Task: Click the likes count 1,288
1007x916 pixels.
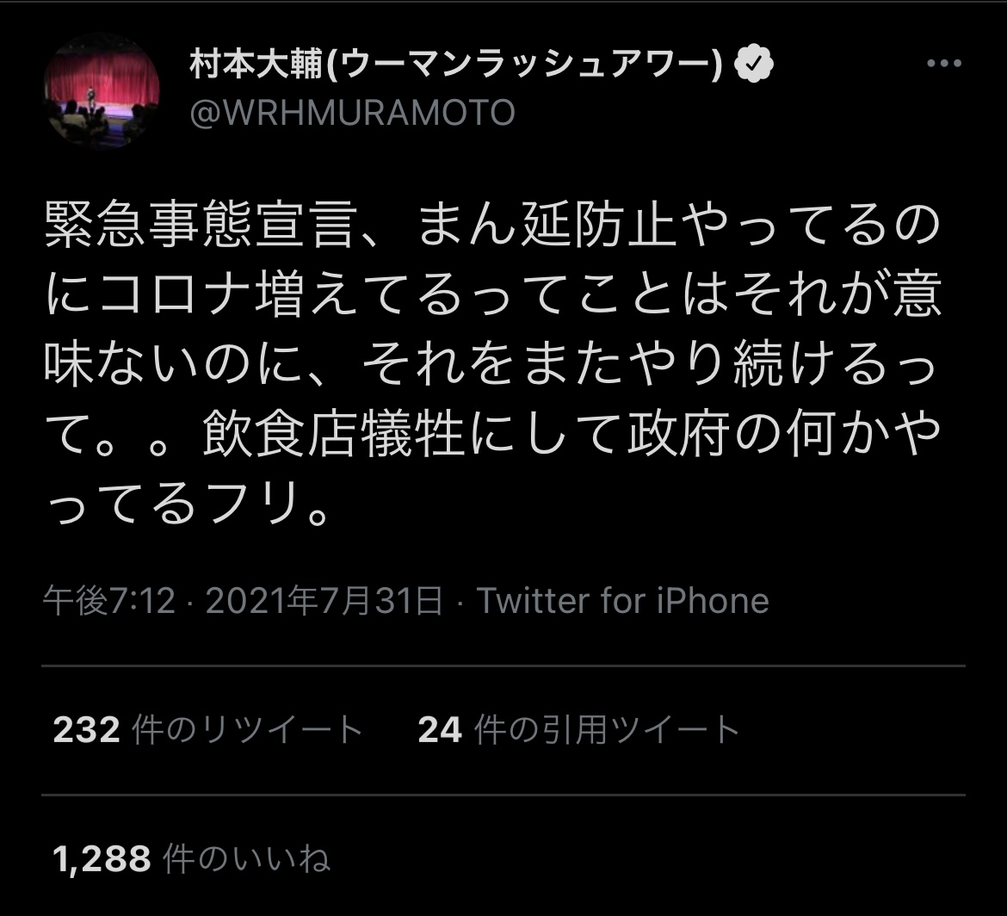Action: 102,858
